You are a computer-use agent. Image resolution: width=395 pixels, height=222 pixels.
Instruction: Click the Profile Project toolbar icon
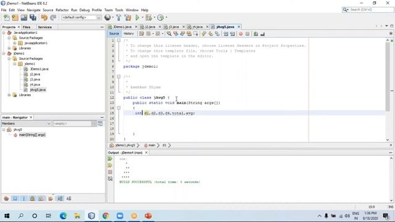160,18
